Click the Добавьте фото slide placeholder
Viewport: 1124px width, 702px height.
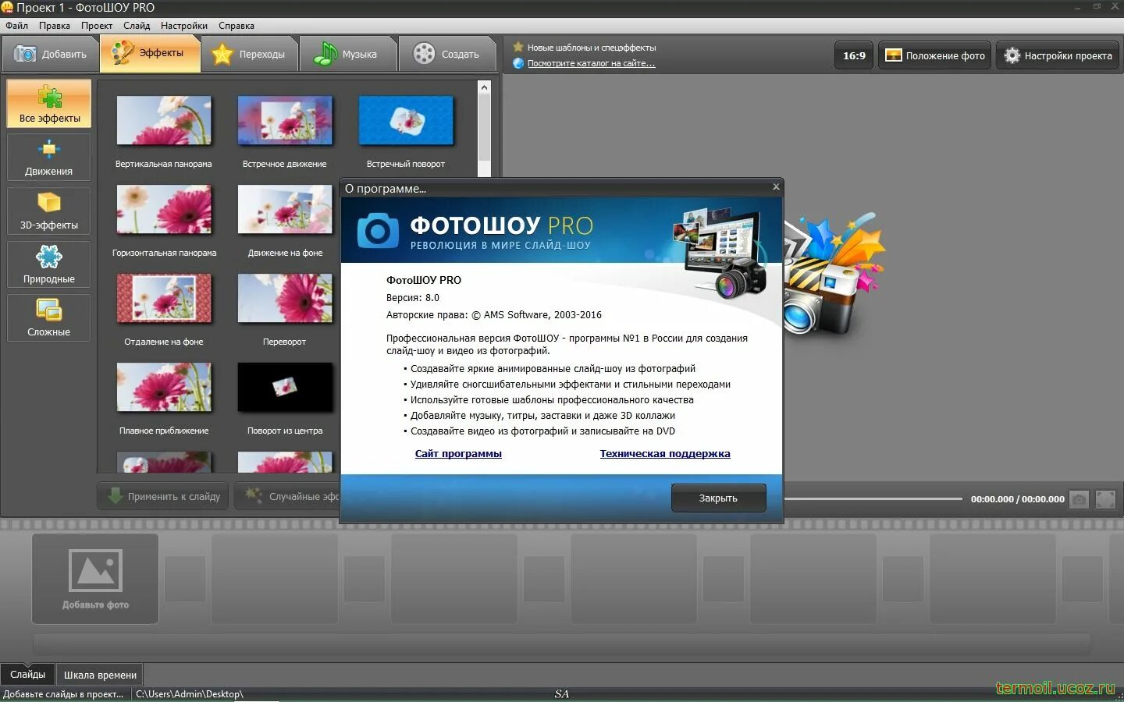coord(95,578)
